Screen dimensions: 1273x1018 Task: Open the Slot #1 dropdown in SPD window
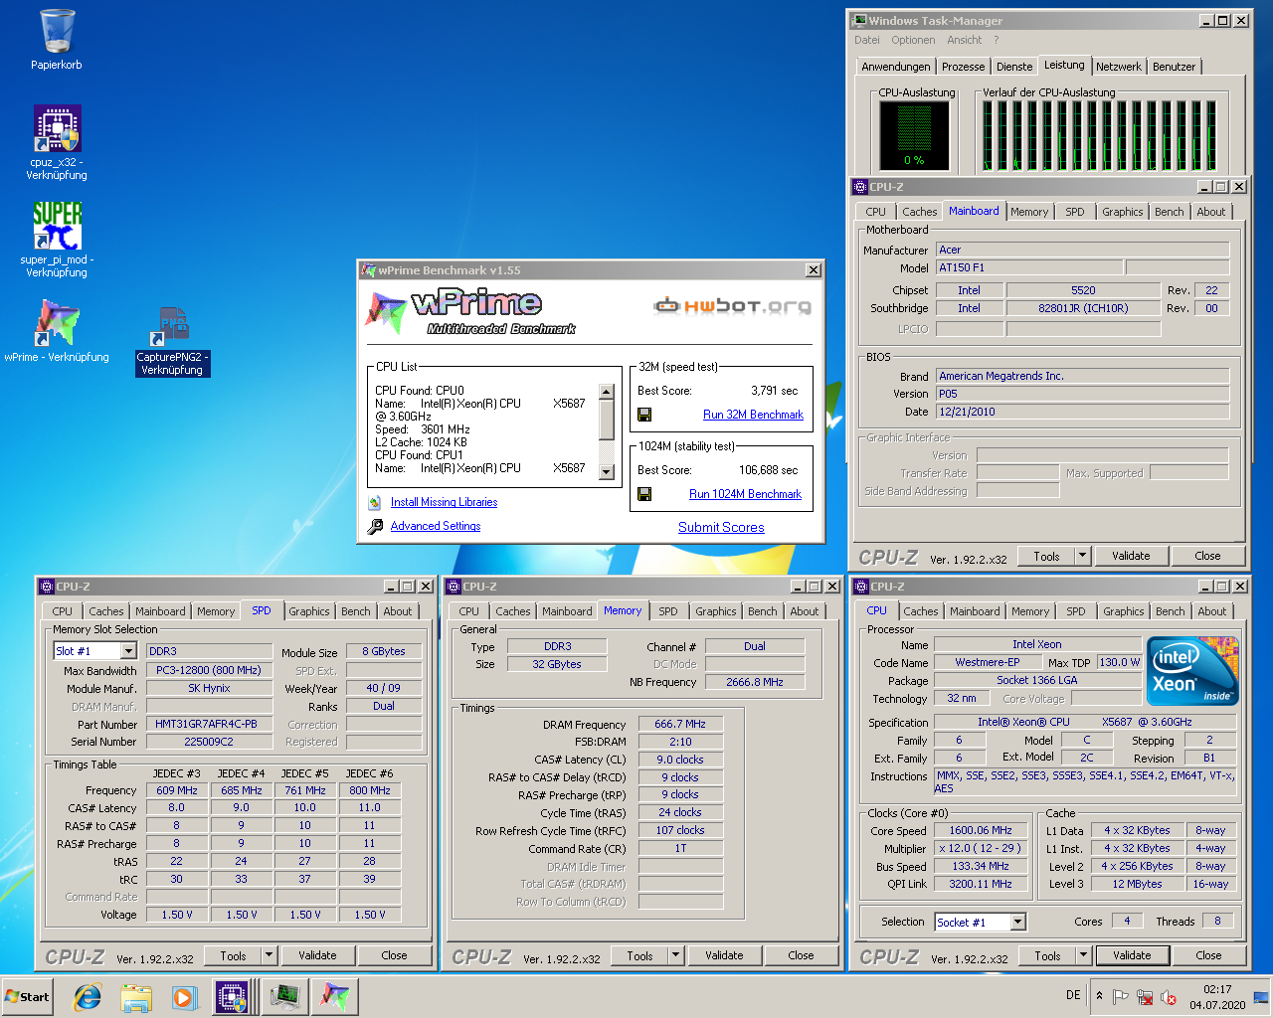coord(128,651)
